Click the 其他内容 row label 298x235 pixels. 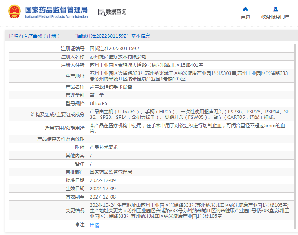point(75,156)
